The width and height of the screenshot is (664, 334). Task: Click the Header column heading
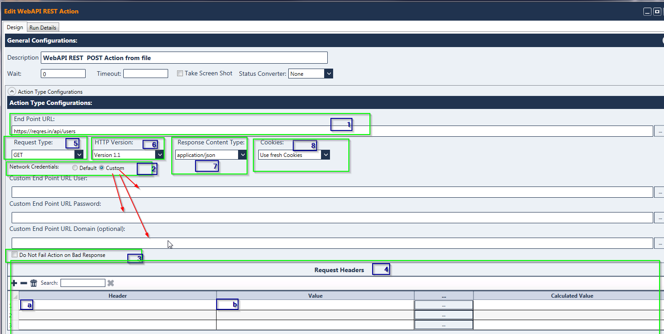pyautogui.click(x=118, y=295)
